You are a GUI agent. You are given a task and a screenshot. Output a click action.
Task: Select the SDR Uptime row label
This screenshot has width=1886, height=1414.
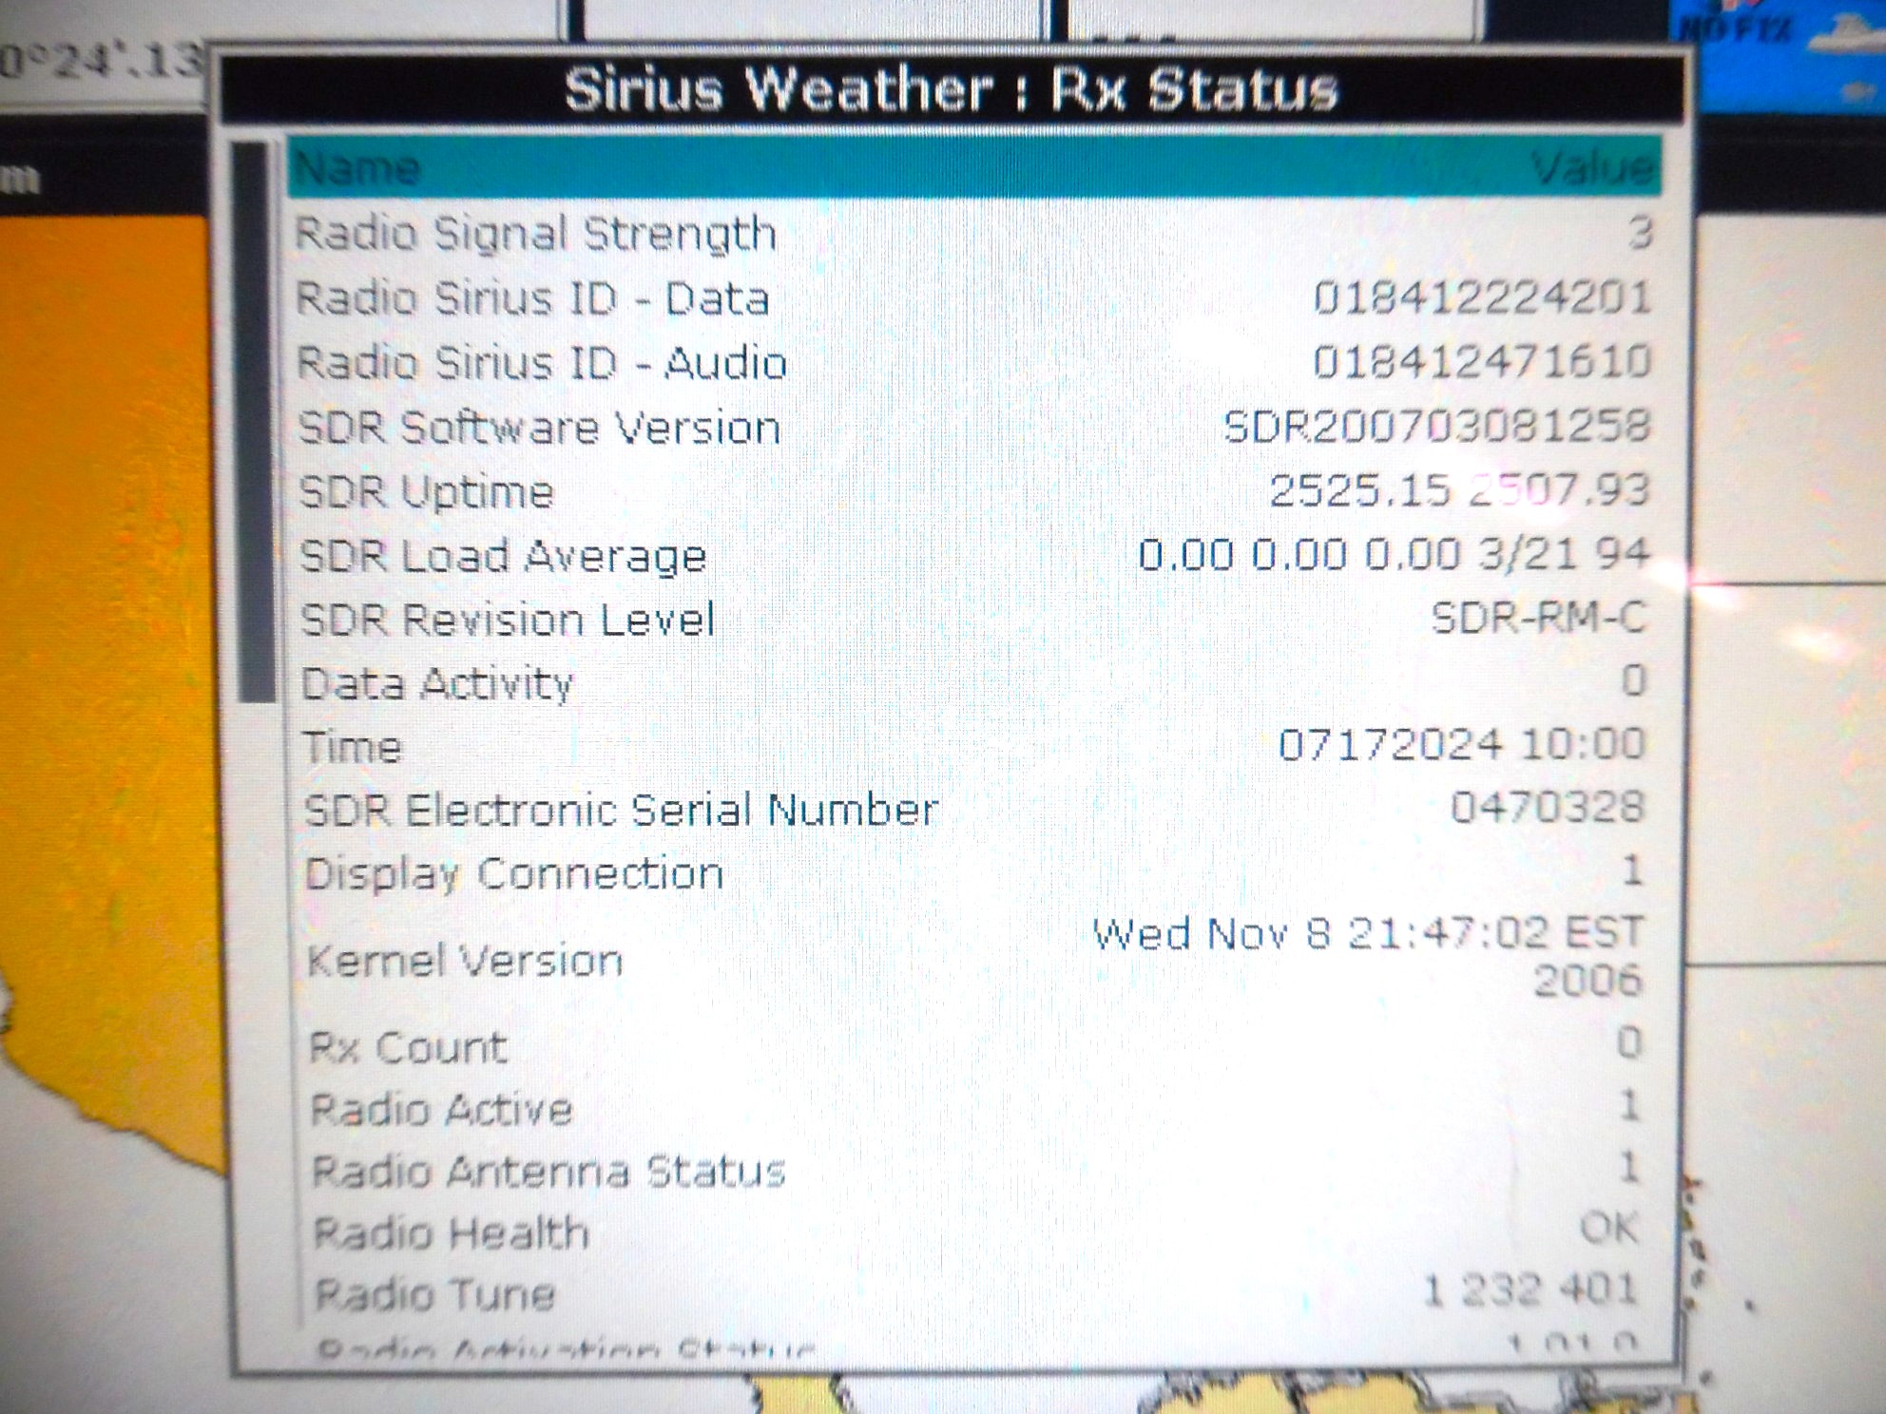point(426,493)
